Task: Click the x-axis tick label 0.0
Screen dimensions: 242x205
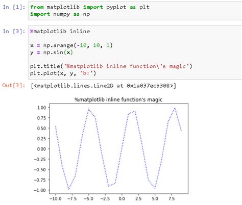Action: coord(122,198)
